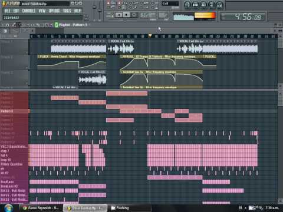Click the green playlist menu icon before the Playlist title
Screen dimensions: 283x212
coord(56,25)
